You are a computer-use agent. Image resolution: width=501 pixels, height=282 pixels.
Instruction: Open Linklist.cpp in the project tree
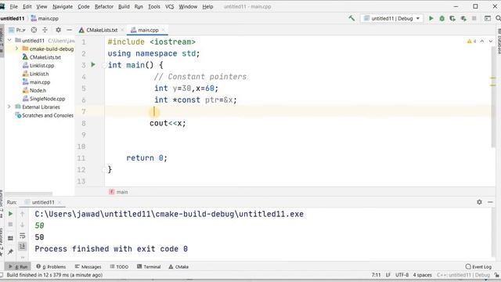38,66
